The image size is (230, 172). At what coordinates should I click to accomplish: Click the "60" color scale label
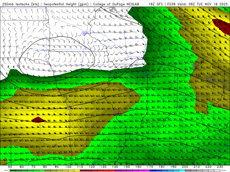[22, 167]
